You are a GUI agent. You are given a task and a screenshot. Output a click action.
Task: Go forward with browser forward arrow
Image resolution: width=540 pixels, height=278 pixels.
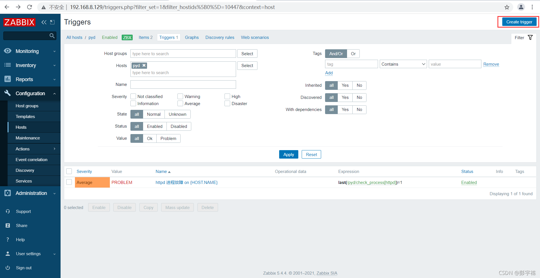tap(18, 7)
